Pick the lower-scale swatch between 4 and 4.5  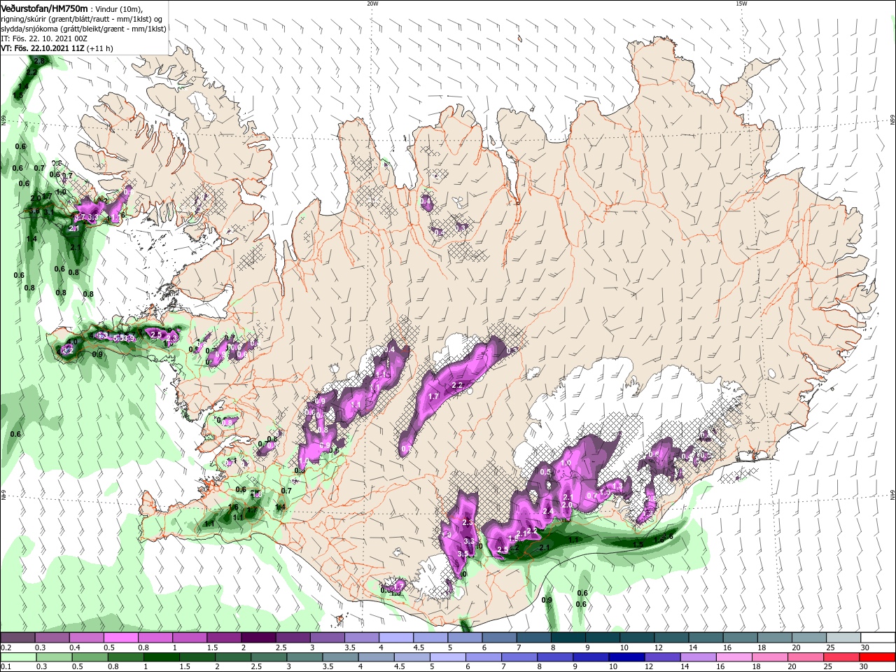377,657
